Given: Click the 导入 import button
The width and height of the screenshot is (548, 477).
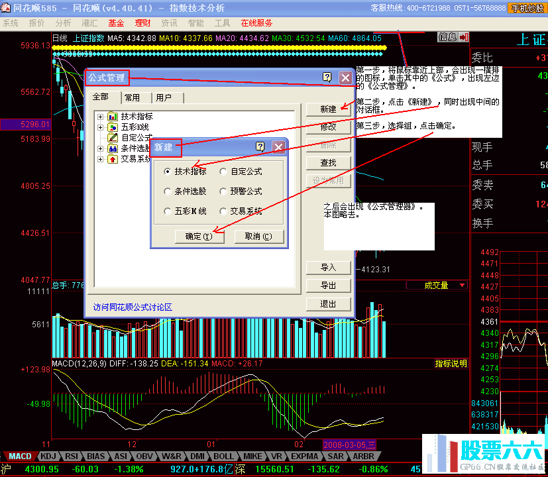Looking at the screenshot, I should tap(328, 268).
